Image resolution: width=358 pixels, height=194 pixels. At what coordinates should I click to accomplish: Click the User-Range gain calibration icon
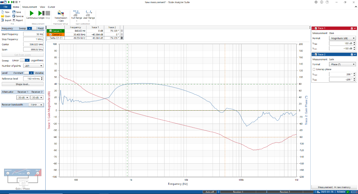point(88,14)
